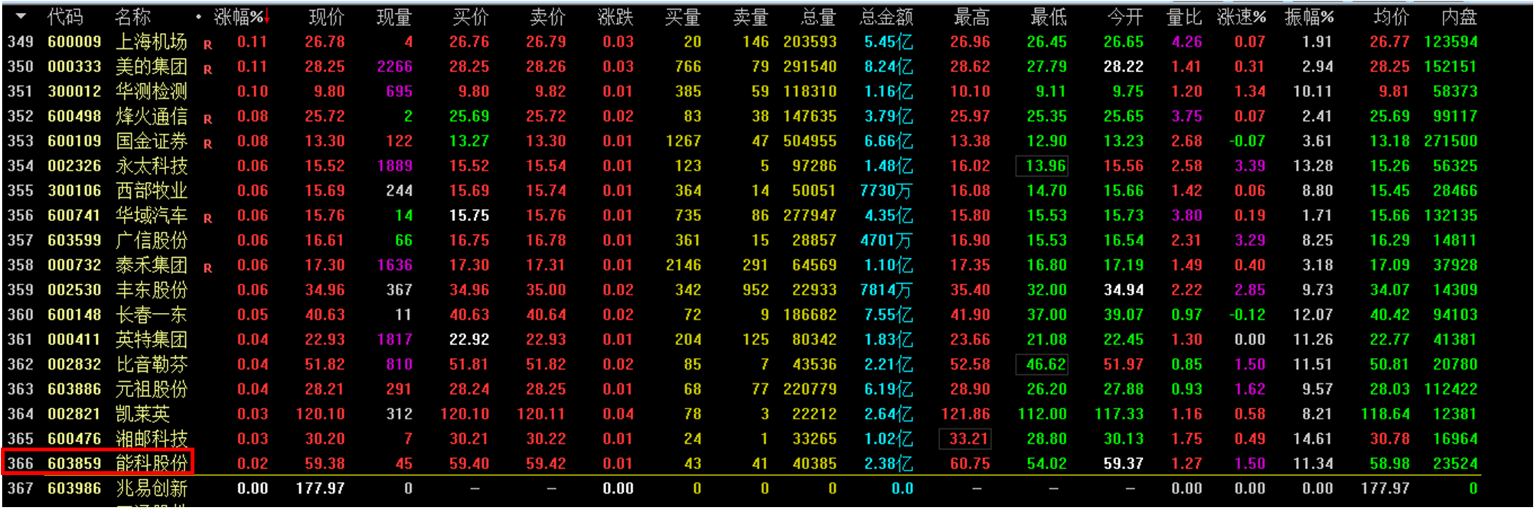Sort by the 量比 column header
Viewport: 1534px width, 508px height.
[x=1184, y=16]
